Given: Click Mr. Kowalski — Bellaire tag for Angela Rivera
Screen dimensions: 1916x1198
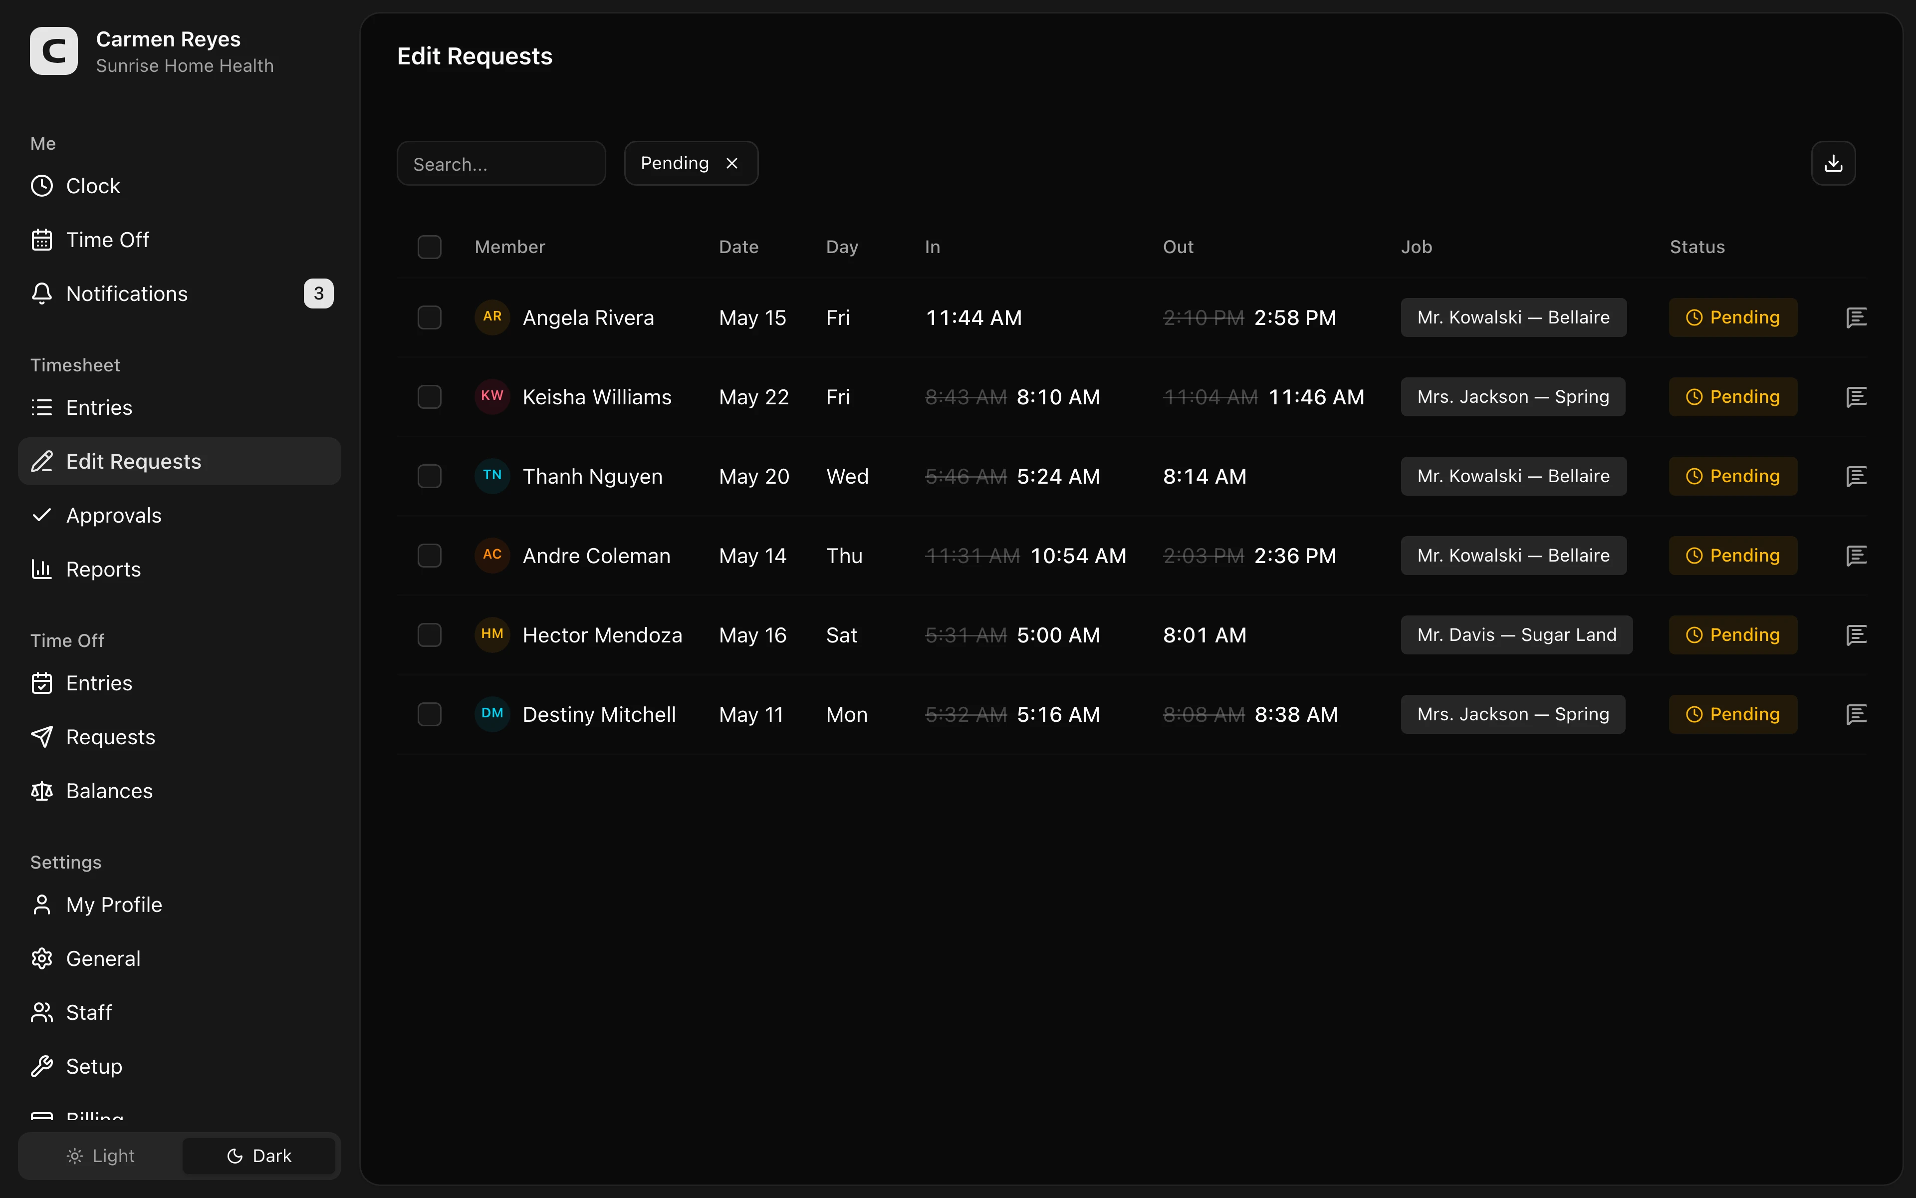Looking at the screenshot, I should coord(1513,318).
